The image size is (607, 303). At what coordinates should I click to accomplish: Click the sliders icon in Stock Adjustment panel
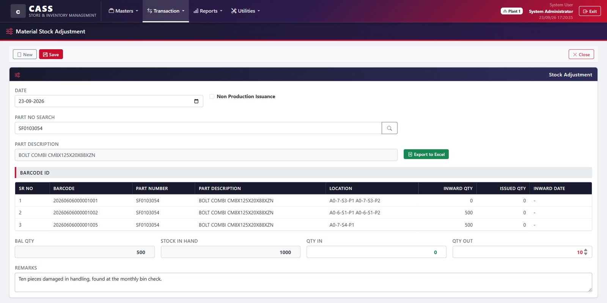click(17, 75)
